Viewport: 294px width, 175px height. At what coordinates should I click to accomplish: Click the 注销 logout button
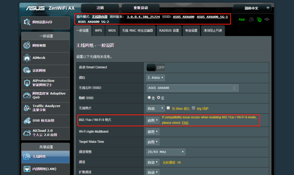100,8
